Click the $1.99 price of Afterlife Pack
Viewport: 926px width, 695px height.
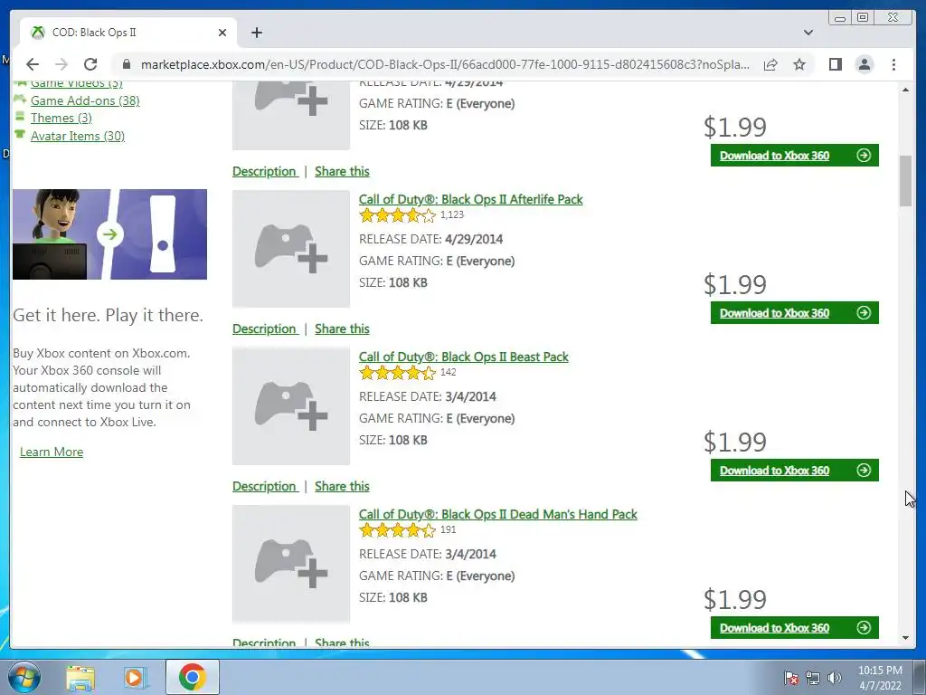coord(734,285)
